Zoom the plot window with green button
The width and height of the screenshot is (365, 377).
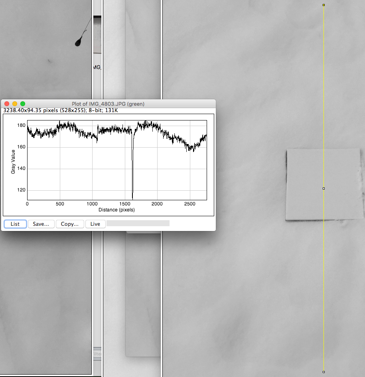pyautogui.click(x=22, y=104)
